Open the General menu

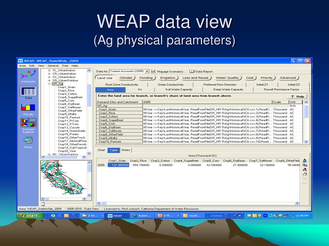coord(53,66)
